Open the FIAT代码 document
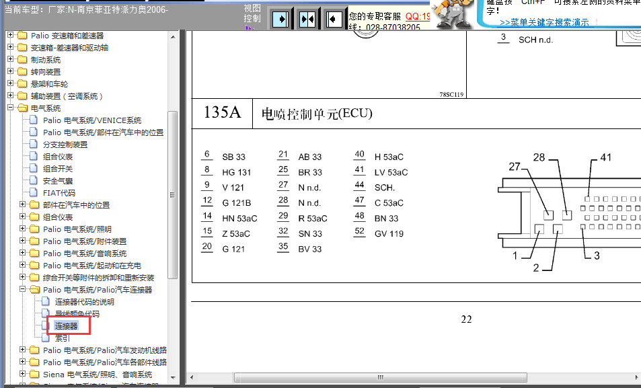 click(x=59, y=193)
